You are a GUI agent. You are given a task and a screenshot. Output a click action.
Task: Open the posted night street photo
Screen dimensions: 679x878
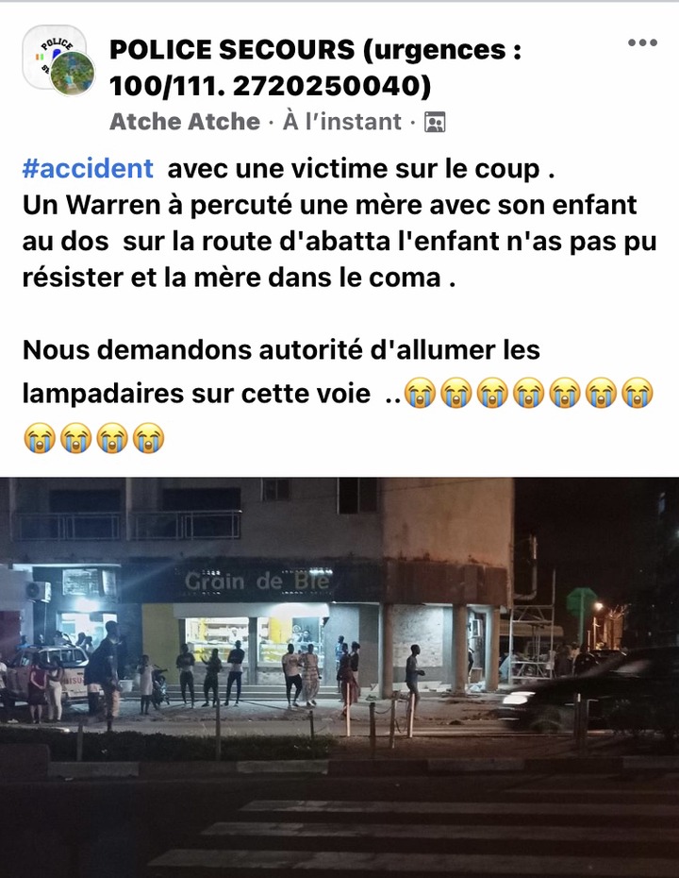(339, 678)
